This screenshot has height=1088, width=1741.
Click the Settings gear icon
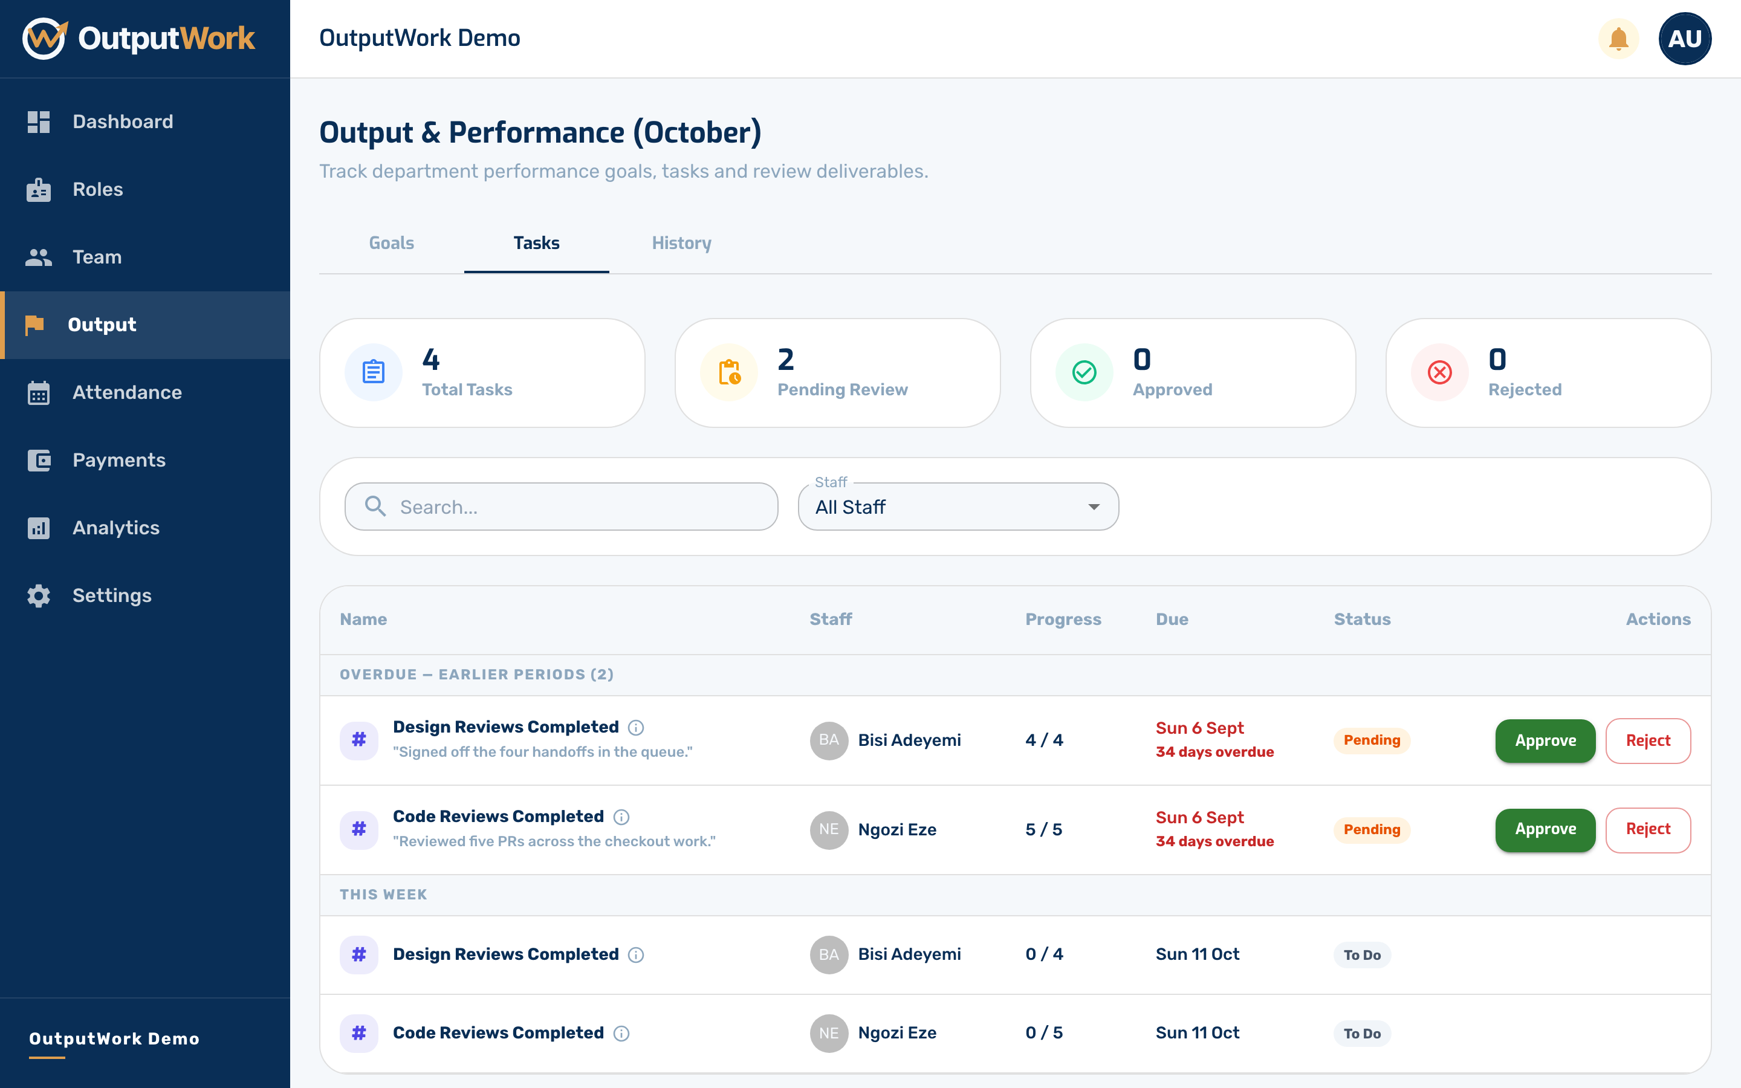39,595
